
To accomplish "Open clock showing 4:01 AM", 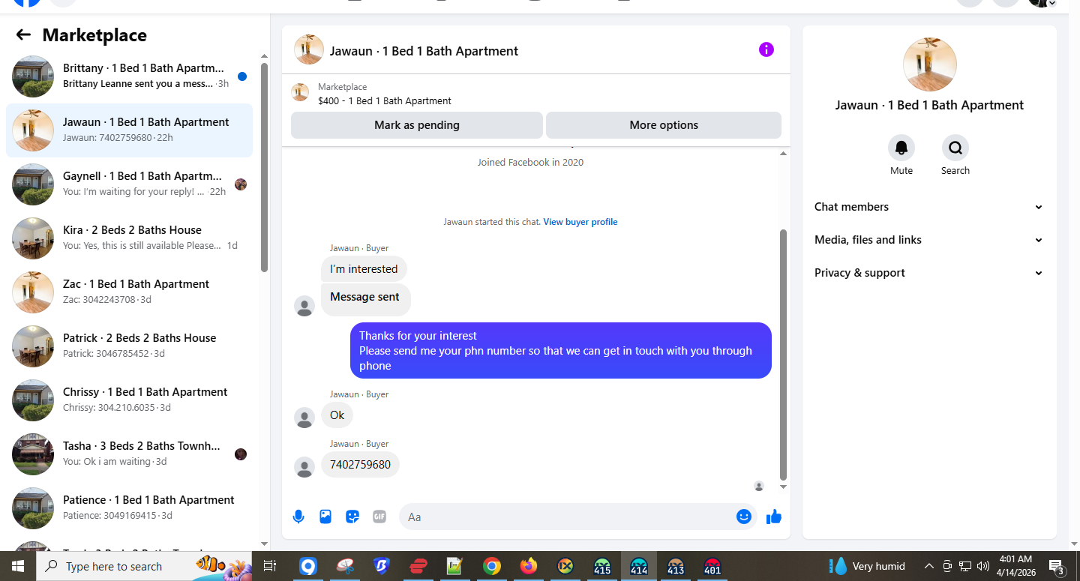I will [x=1015, y=566].
